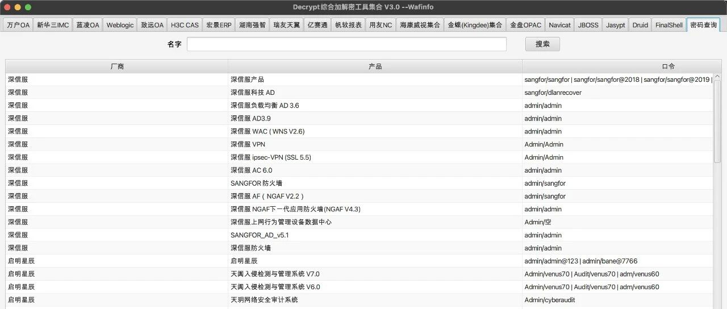Select the 深信服 ipsec-VPN (SSL 5.5) row
727x309 pixels.
360,157
